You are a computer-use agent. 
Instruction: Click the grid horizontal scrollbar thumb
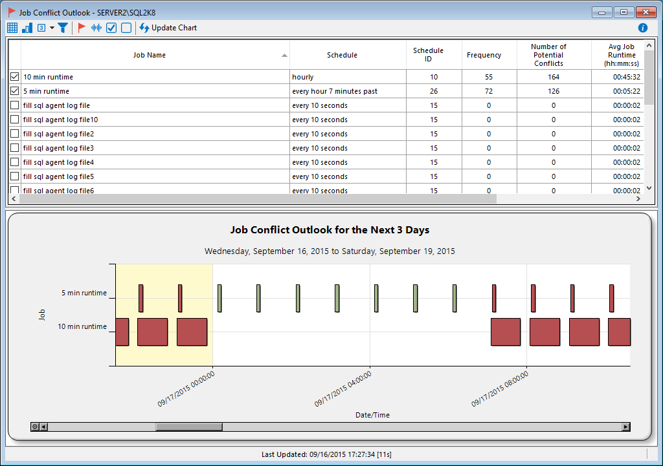[x=258, y=198]
